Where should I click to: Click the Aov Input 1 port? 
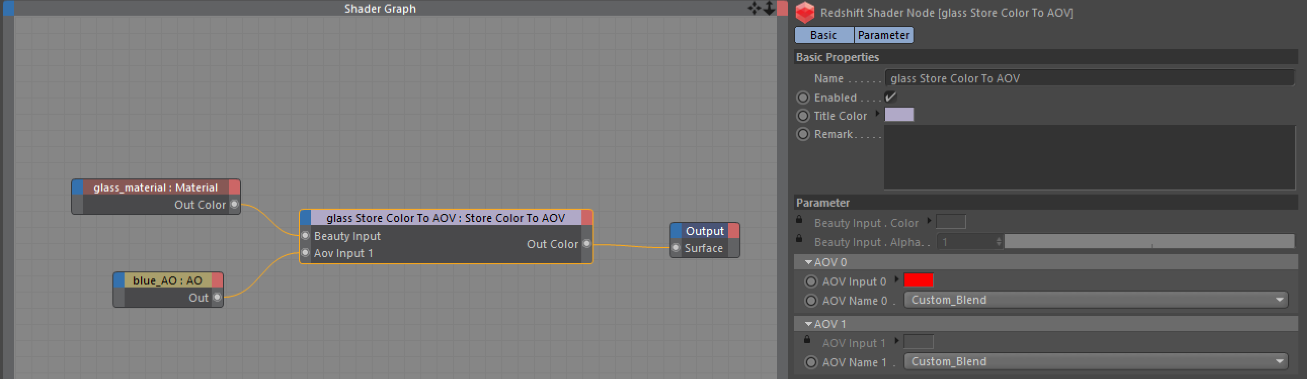pyautogui.click(x=305, y=253)
